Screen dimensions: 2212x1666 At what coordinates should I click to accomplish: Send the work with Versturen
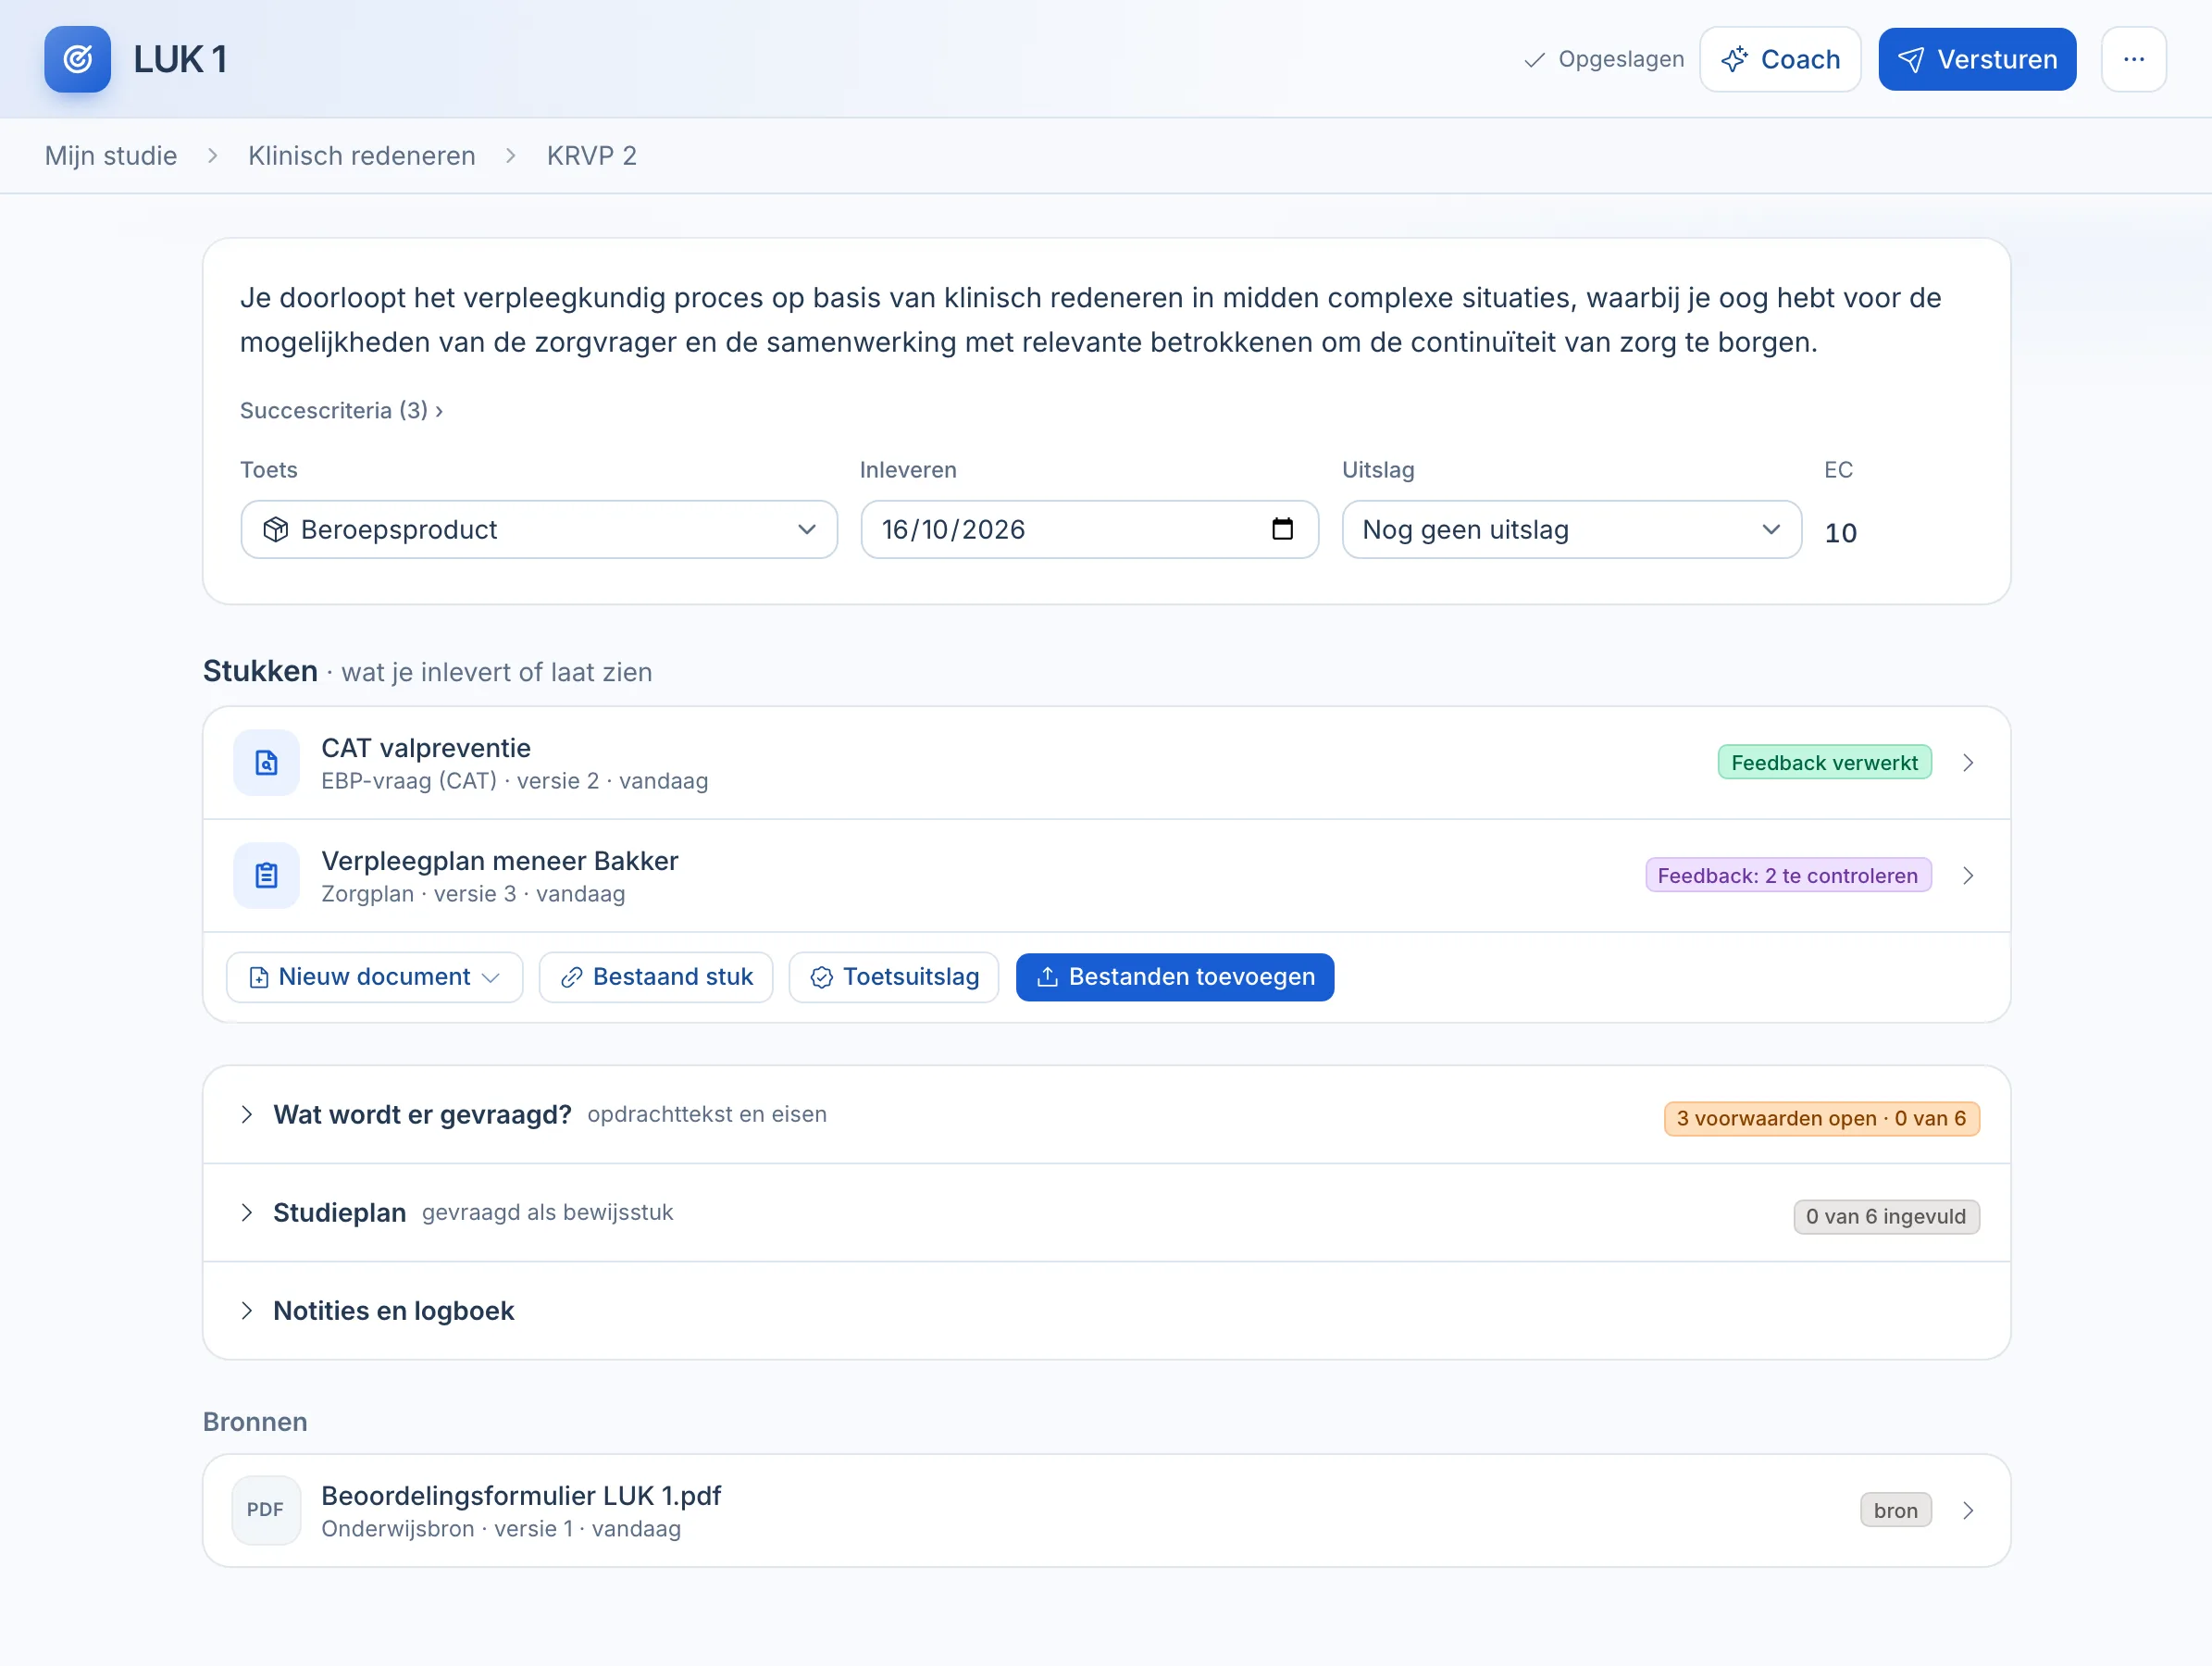[1977, 59]
